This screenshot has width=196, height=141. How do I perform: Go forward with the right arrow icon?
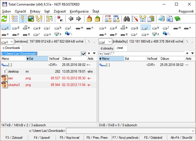click(79, 19)
